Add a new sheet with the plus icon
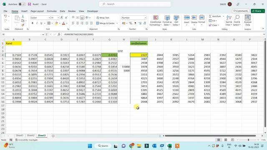This screenshot has height=150, width=267. point(53,136)
